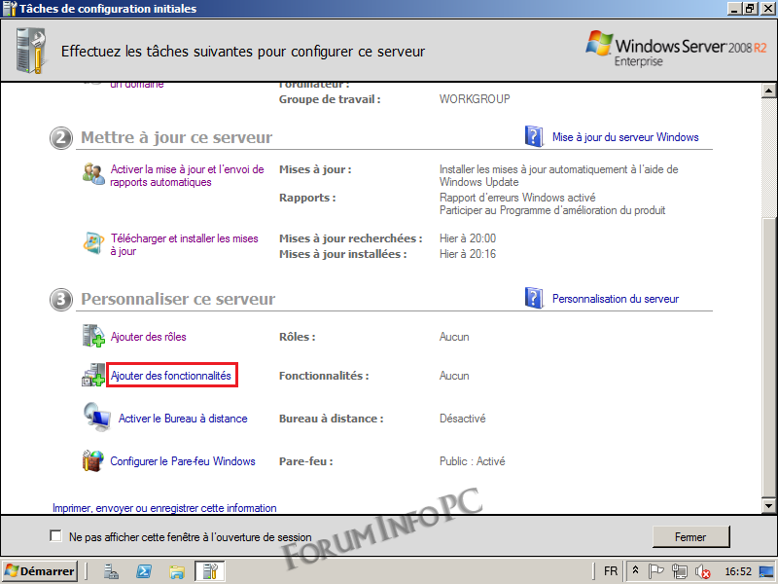Open Windows Explorer folder icon in taskbar

tap(177, 571)
